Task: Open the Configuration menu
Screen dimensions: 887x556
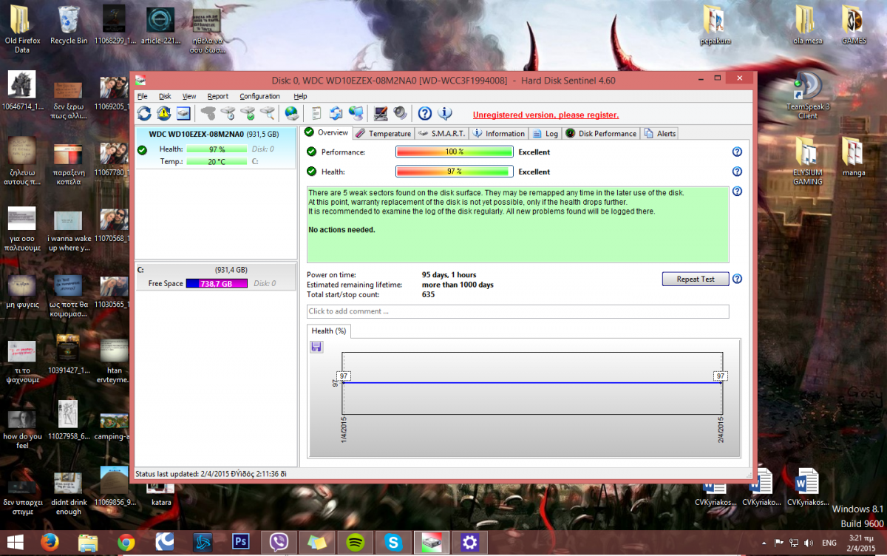Action: click(x=259, y=96)
